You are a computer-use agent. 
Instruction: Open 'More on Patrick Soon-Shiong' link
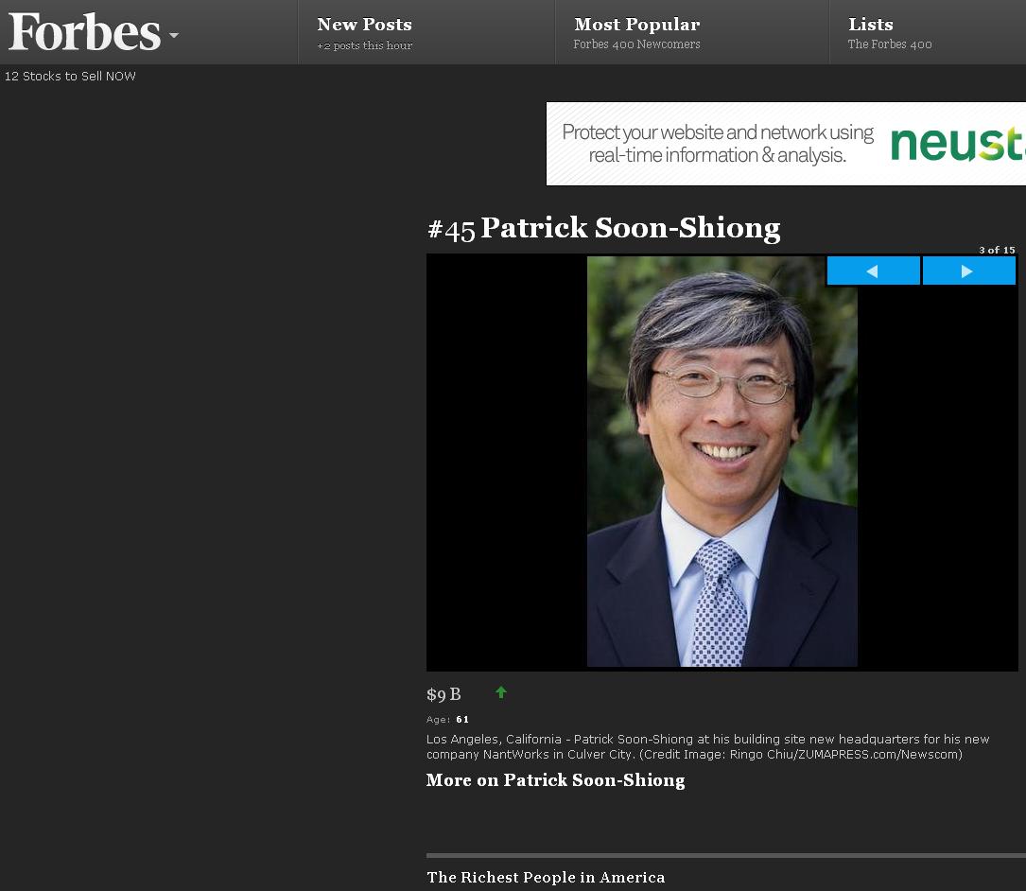coord(555,780)
